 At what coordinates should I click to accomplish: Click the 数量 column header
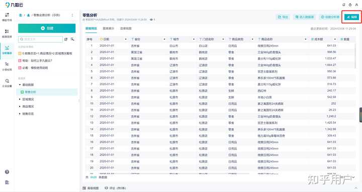346,40
